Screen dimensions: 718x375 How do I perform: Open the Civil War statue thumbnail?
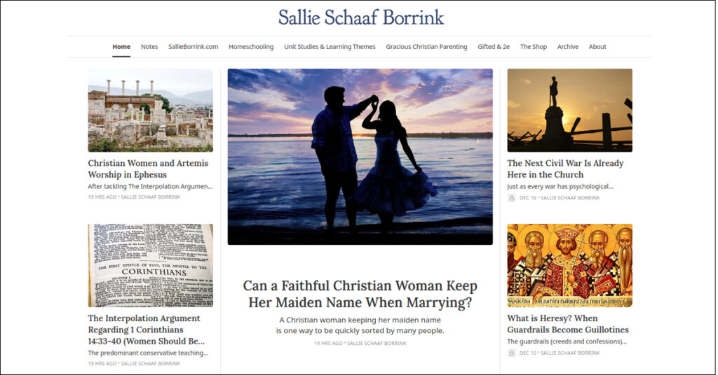569,110
